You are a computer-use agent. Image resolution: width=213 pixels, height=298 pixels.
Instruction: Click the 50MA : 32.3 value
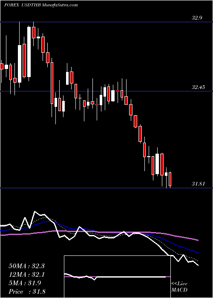26,266
